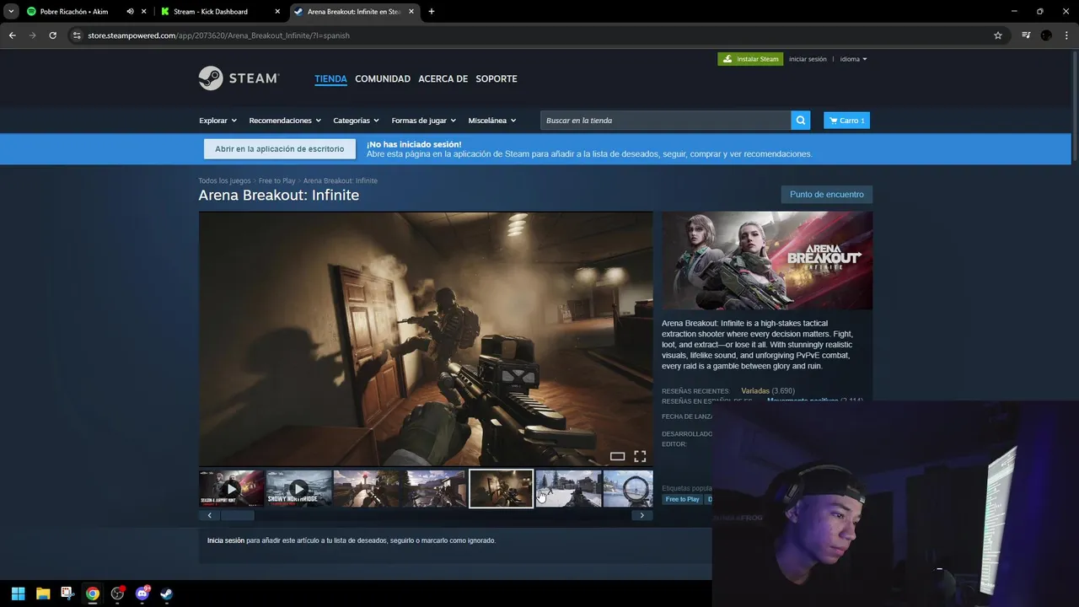Screen dimensions: 1079x607
Task: Play the Snowy Northridge trailer thumbnail
Action: (299, 489)
